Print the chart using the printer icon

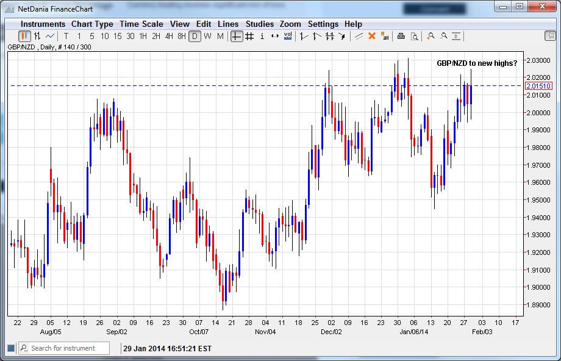401,36
